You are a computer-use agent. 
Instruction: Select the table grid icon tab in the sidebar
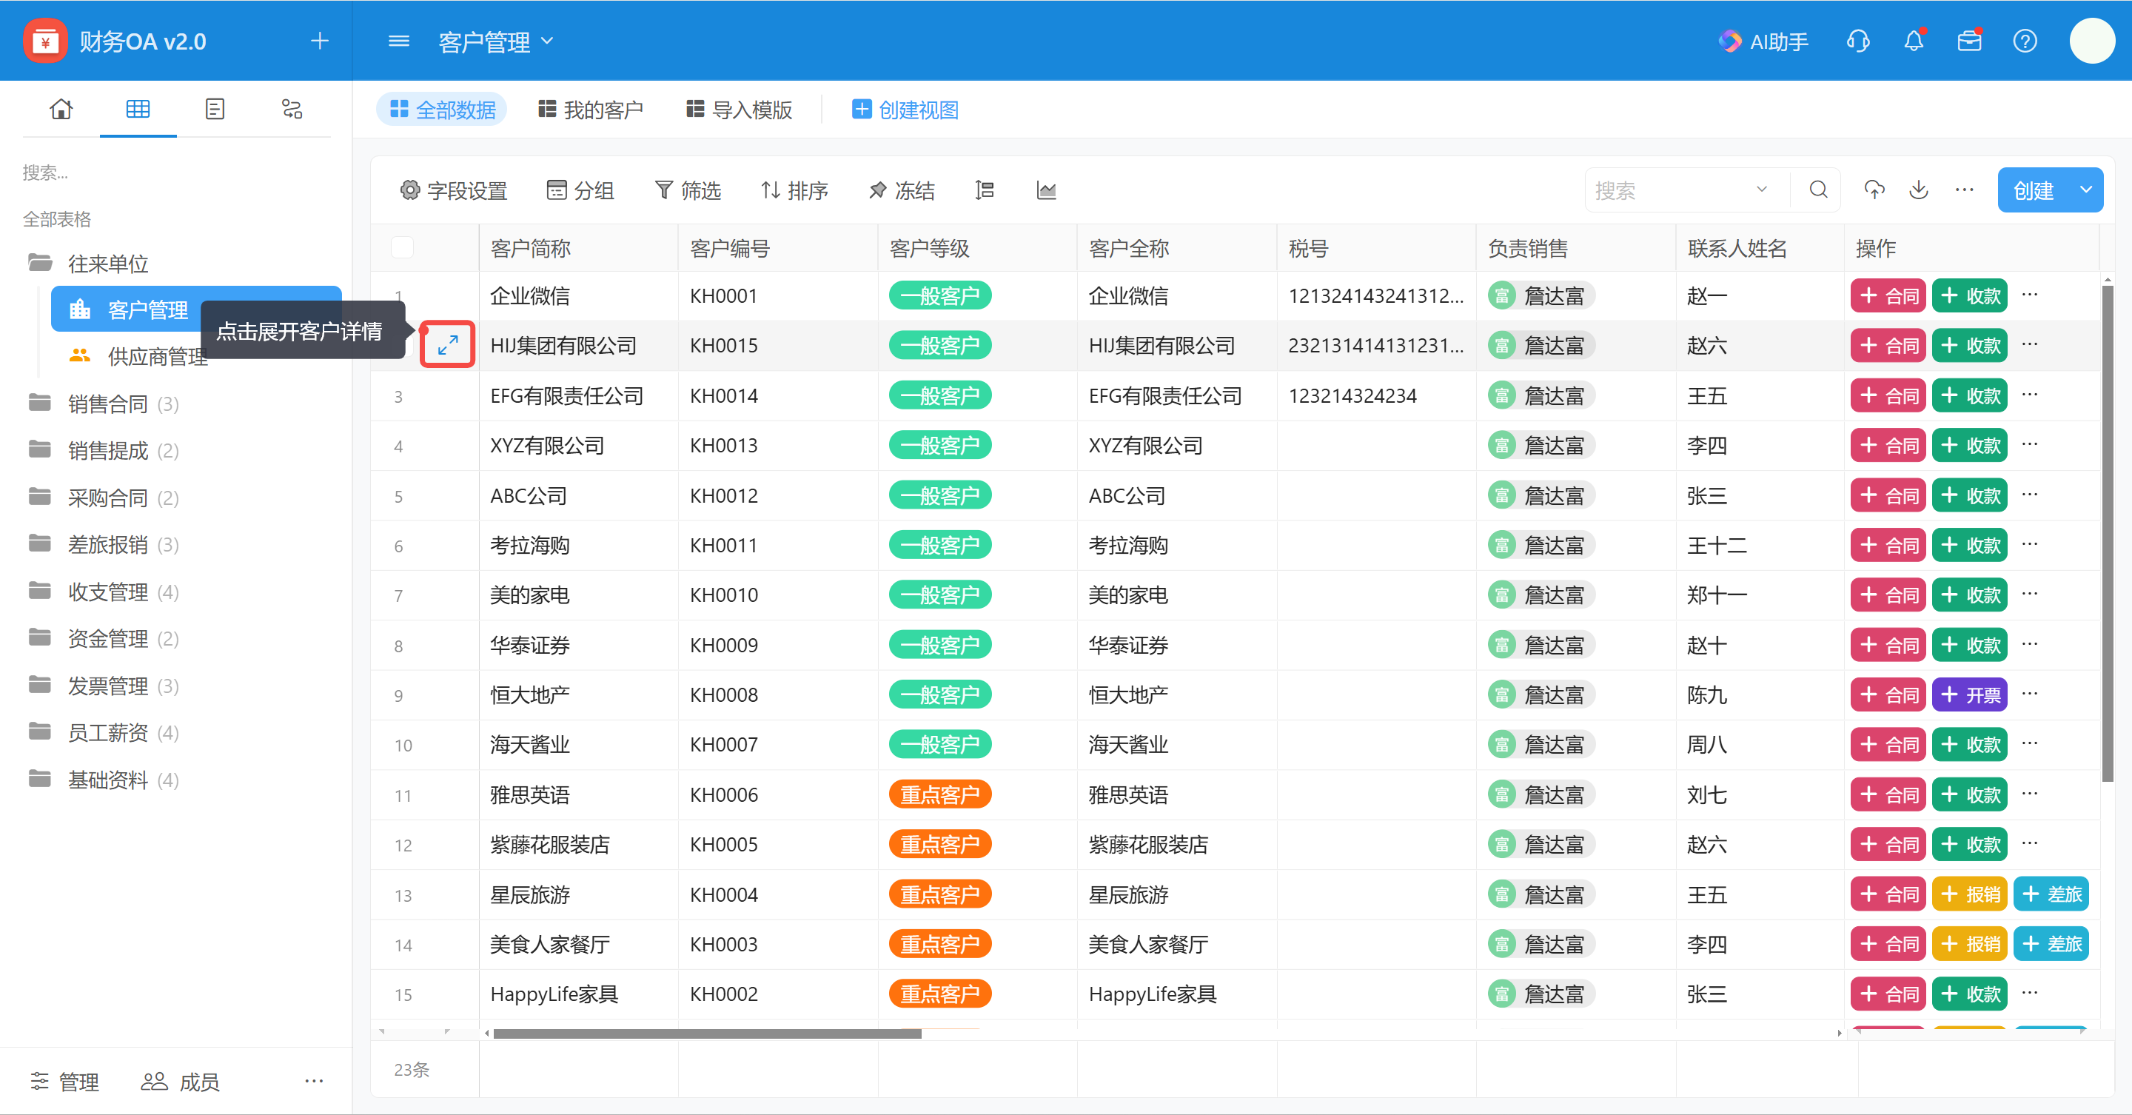tap(138, 108)
